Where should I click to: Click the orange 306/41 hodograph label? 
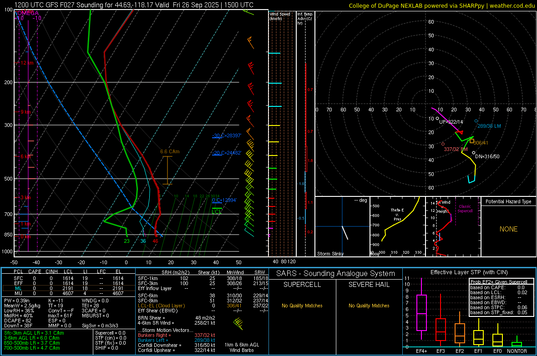[x=481, y=143]
